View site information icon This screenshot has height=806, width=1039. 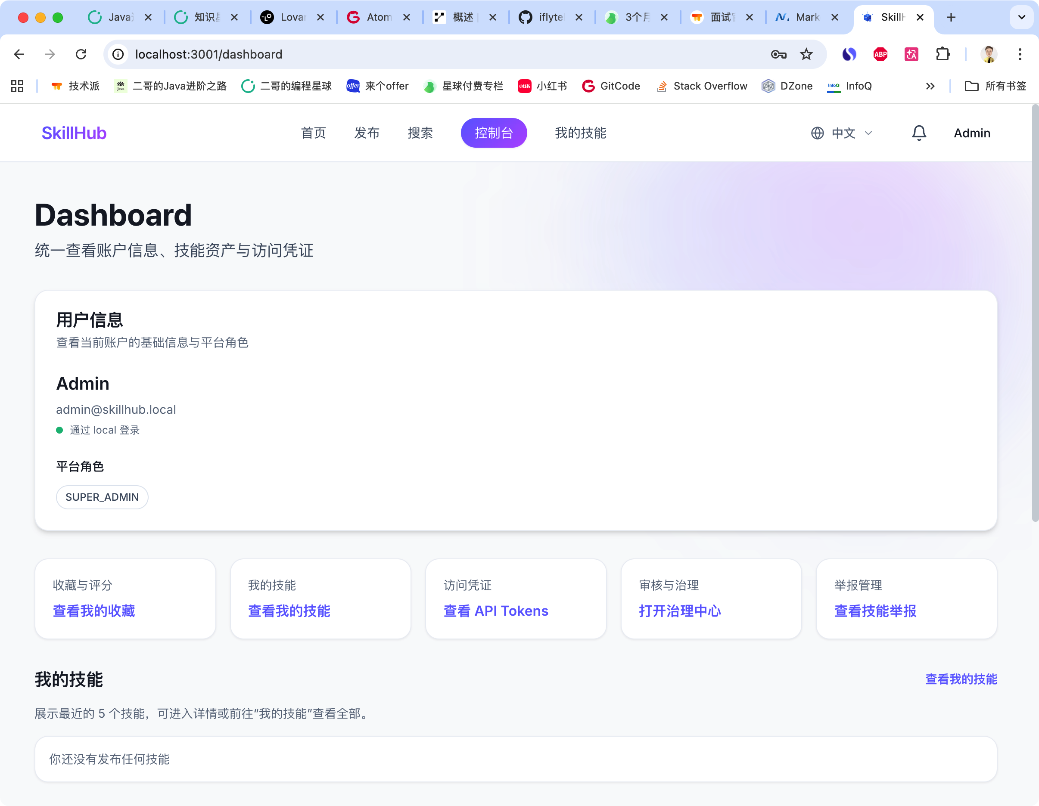118,55
